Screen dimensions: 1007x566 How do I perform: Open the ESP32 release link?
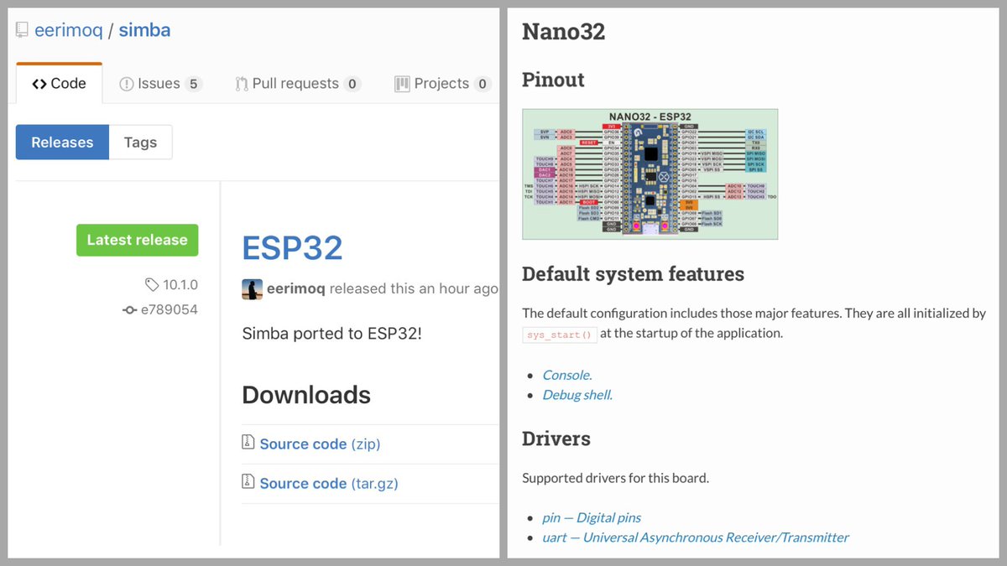pos(292,247)
